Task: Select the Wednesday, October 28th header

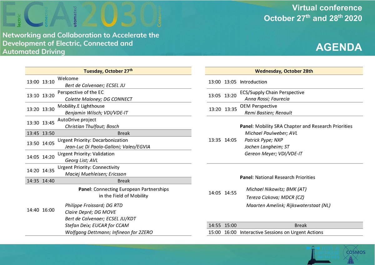Action: click(284, 71)
